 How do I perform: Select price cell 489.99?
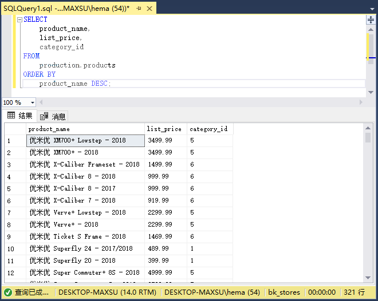tap(166, 249)
